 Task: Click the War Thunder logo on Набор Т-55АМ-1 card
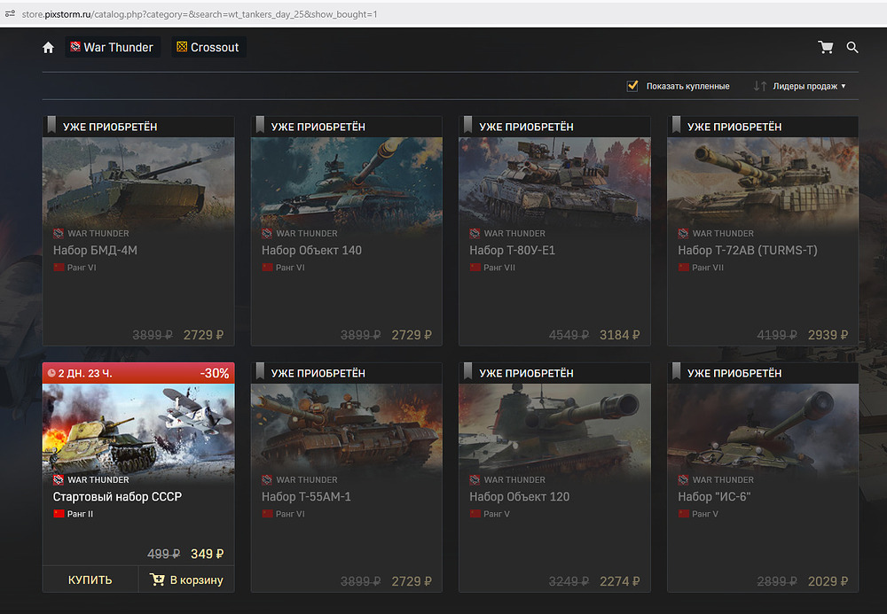tap(267, 479)
